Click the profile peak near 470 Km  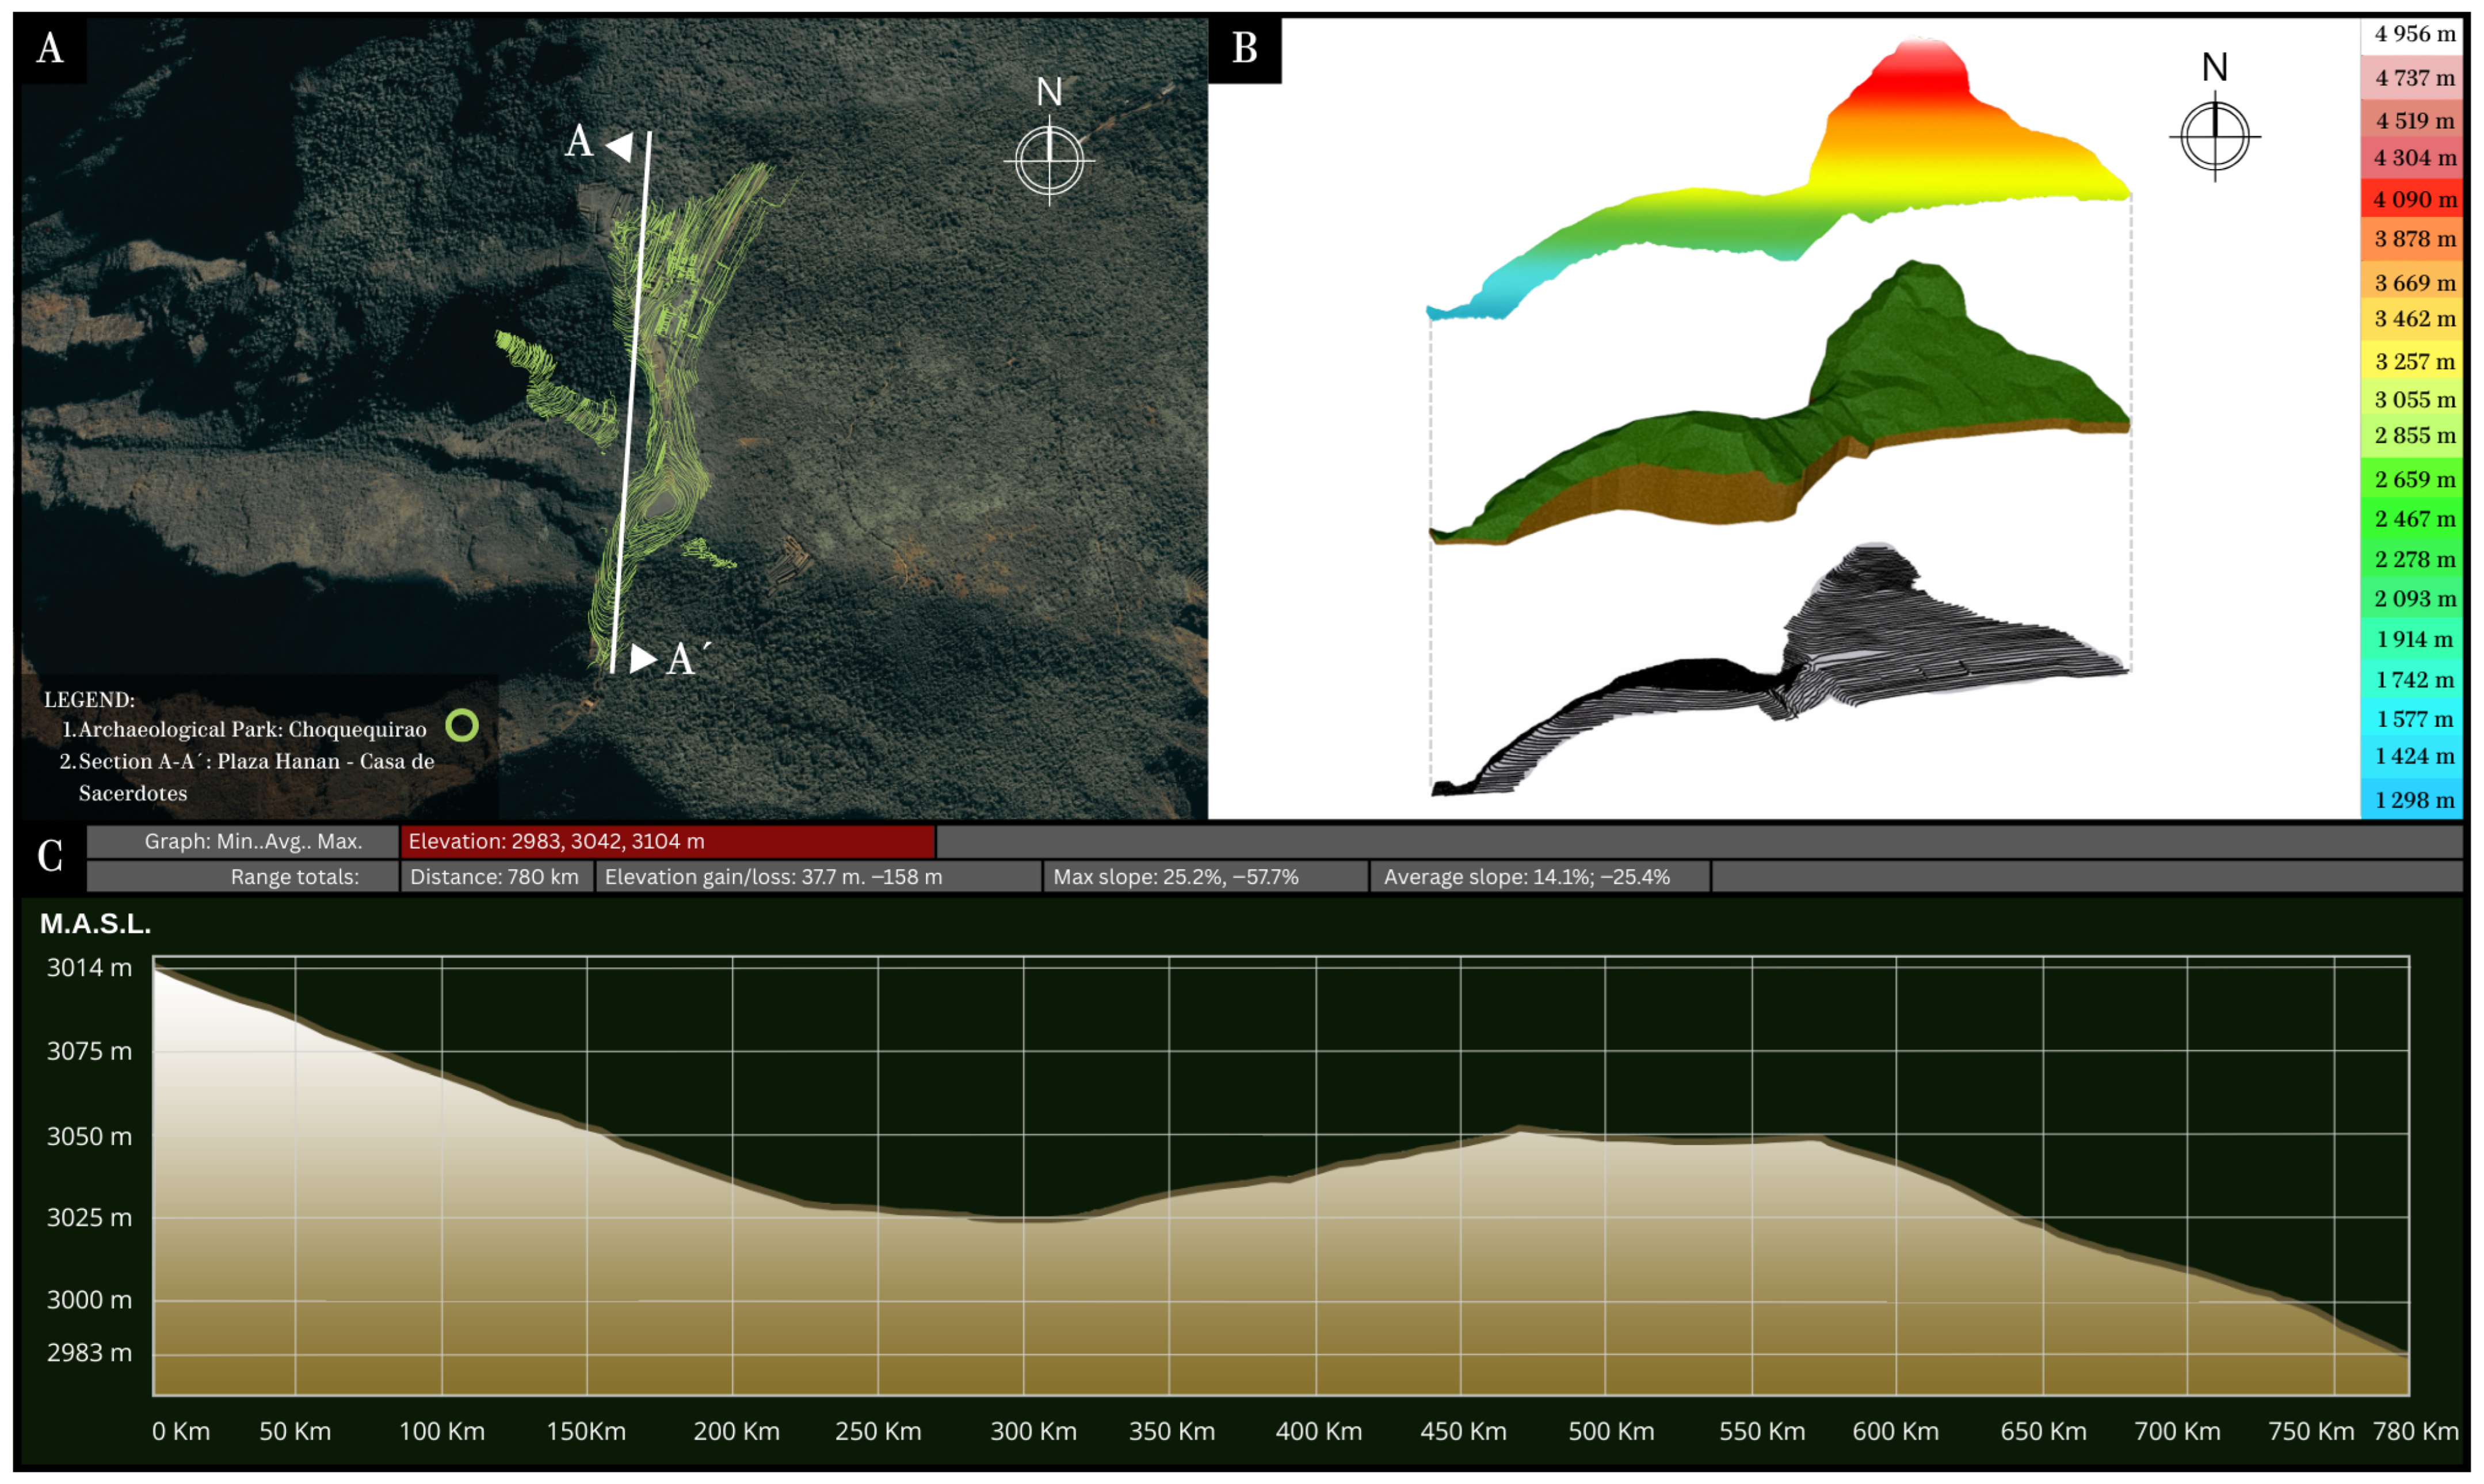click(1519, 1129)
